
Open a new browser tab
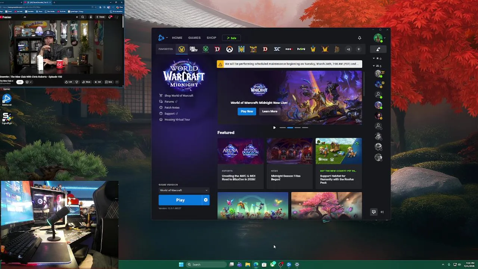click(54, 2)
